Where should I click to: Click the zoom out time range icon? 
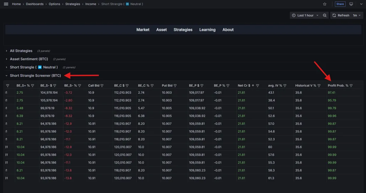(325, 15)
